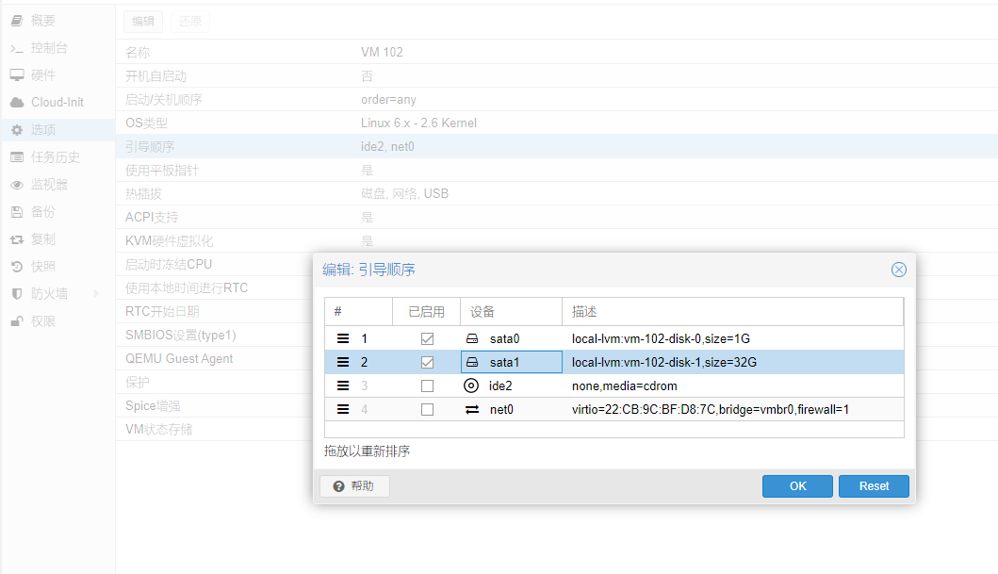Image resolution: width=998 pixels, height=574 pixels.
Task: Disable the sata0 boot device checkbox
Action: pos(427,338)
